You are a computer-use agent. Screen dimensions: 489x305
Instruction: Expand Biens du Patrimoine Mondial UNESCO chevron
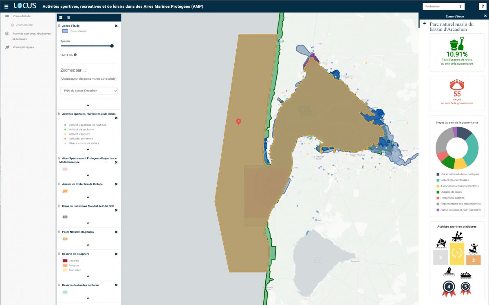coord(88,223)
